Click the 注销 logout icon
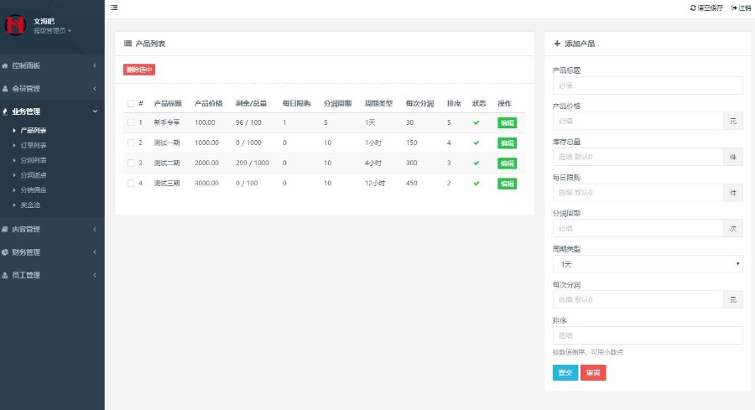 coord(734,8)
